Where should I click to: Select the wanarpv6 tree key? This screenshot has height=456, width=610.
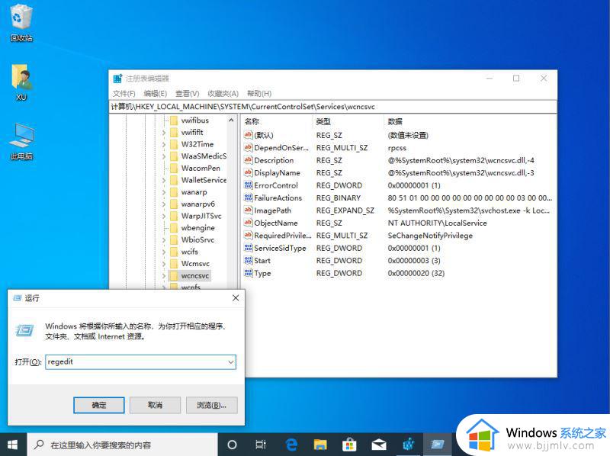197,204
